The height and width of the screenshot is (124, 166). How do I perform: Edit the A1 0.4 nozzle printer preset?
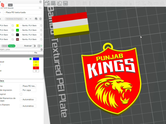coord(40,8)
